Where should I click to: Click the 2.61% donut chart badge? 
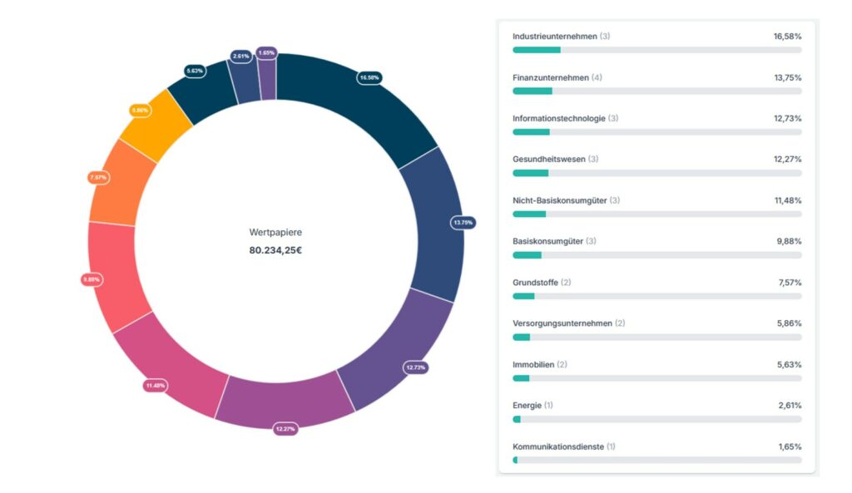(240, 56)
